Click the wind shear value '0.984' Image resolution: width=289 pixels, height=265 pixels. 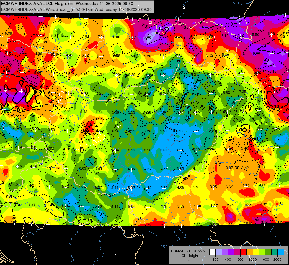click(248, 223)
